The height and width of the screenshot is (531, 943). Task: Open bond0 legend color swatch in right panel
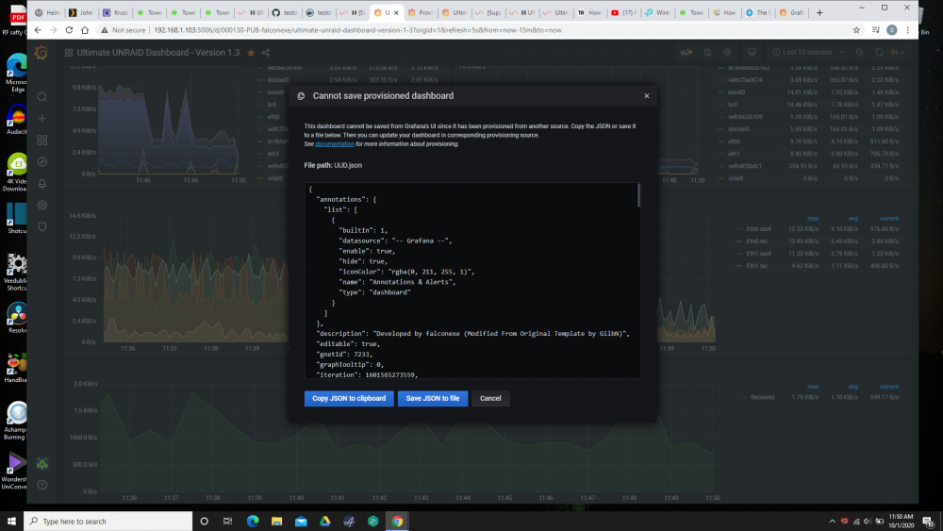click(721, 92)
